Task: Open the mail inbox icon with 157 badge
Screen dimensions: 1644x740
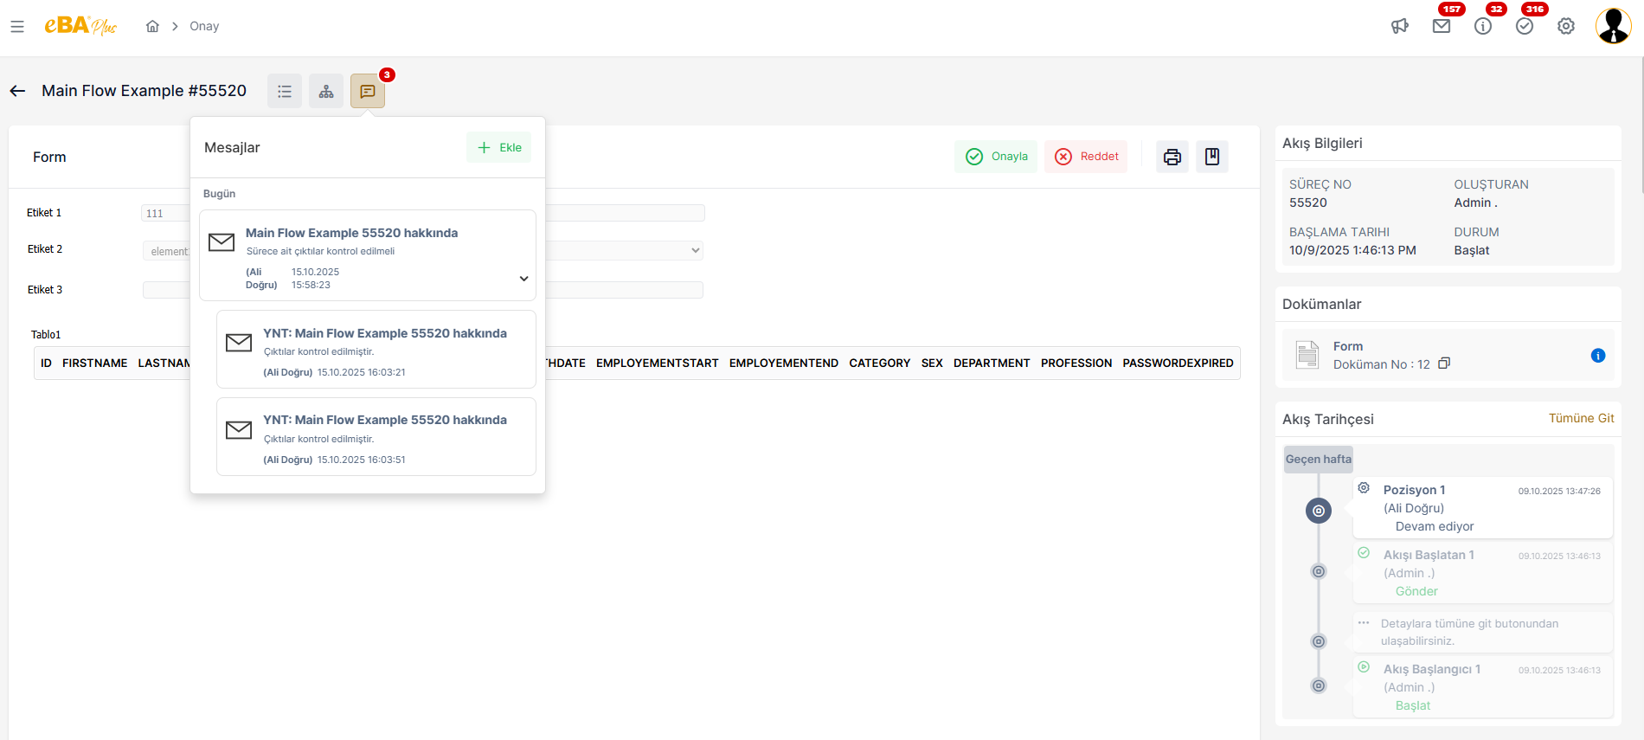Action: click(x=1441, y=26)
